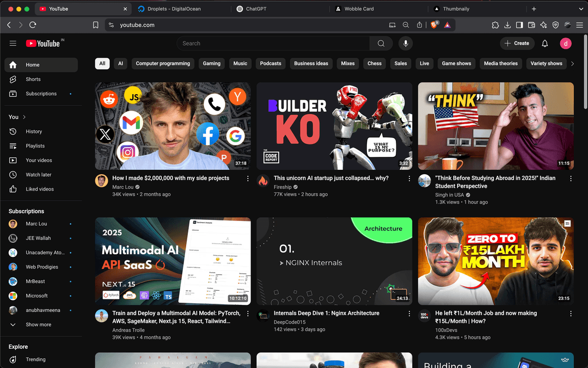Open Watch later in the sidebar

coord(41,175)
